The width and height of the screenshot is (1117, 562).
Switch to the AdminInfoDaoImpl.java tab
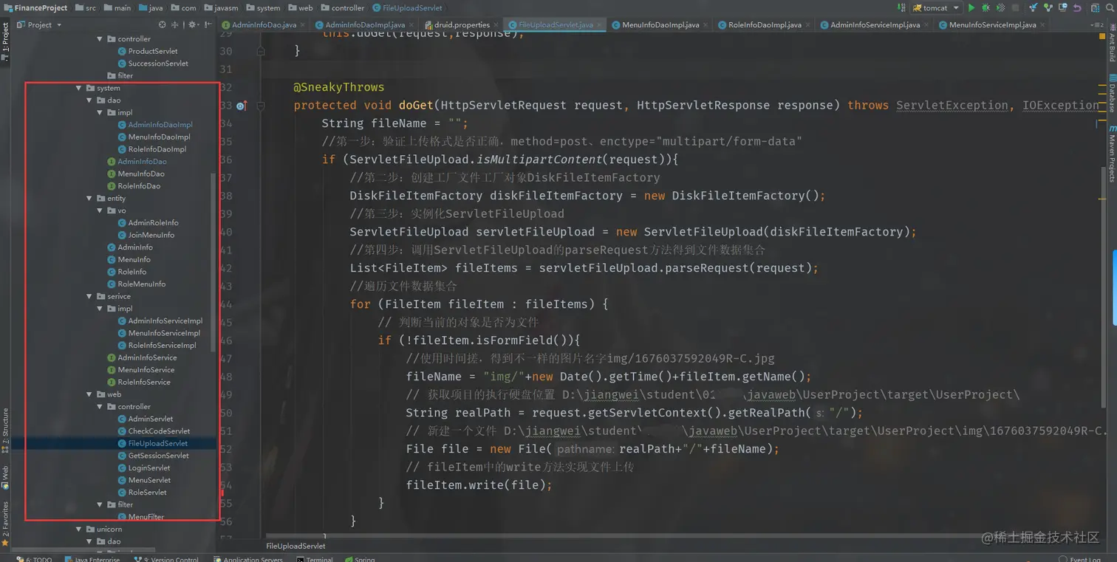tap(365, 24)
